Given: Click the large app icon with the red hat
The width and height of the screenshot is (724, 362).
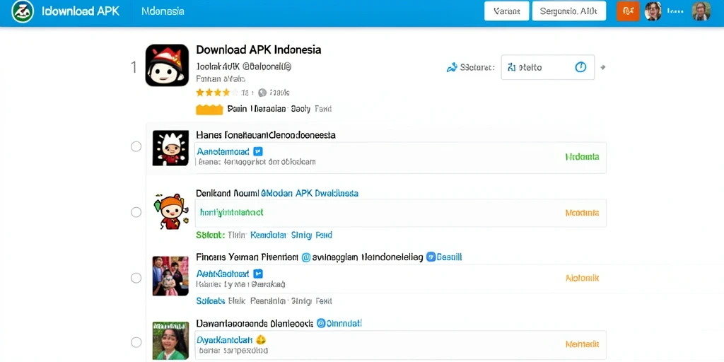Looking at the screenshot, I should pos(167,65).
